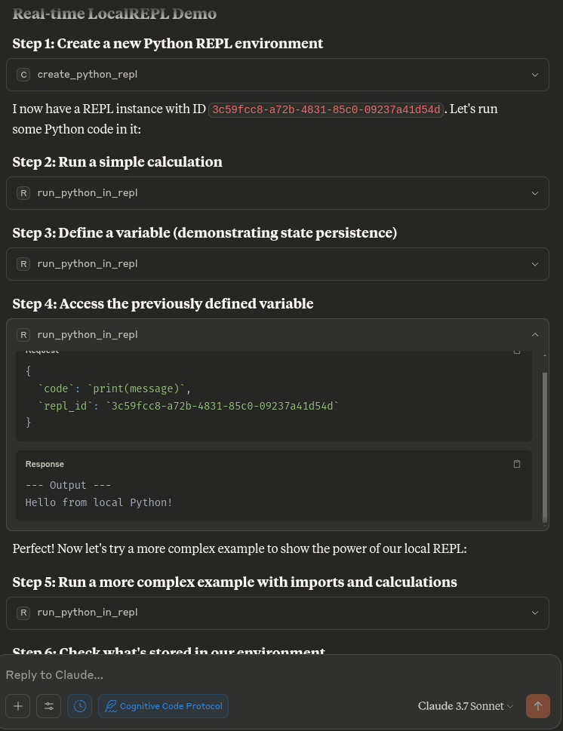This screenshot has width=563, height=731.
Task: Click the create_python_repl "C" tool icon
Action: [23, 74]
